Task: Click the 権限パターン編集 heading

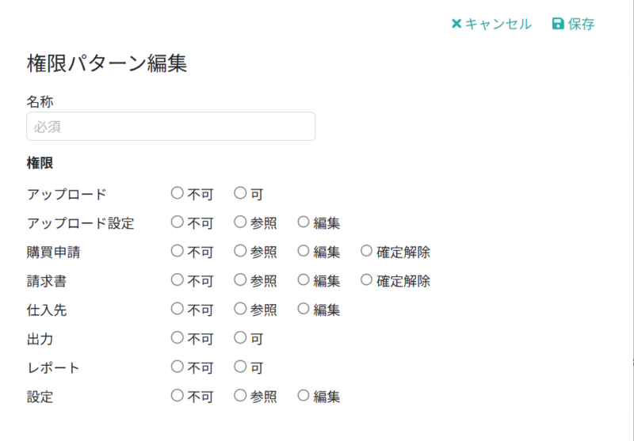Action: coord(107,63)
